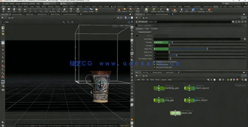This screenshot has height=127, width=248.
Task: Open network editor Layout menu
Action: pos(164,80)
